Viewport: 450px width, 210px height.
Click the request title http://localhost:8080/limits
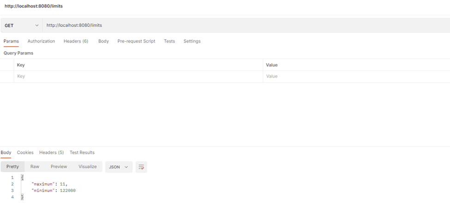tap(34, 6)
